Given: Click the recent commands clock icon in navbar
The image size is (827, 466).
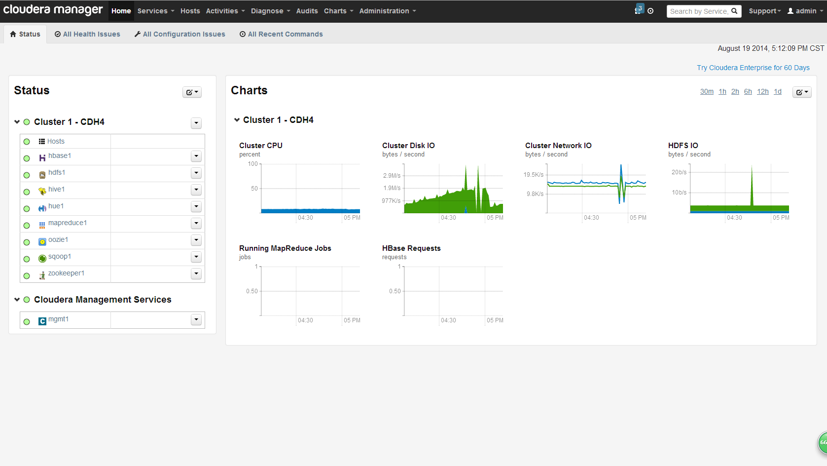Looking at the screenshot, I should pos(650,11).
